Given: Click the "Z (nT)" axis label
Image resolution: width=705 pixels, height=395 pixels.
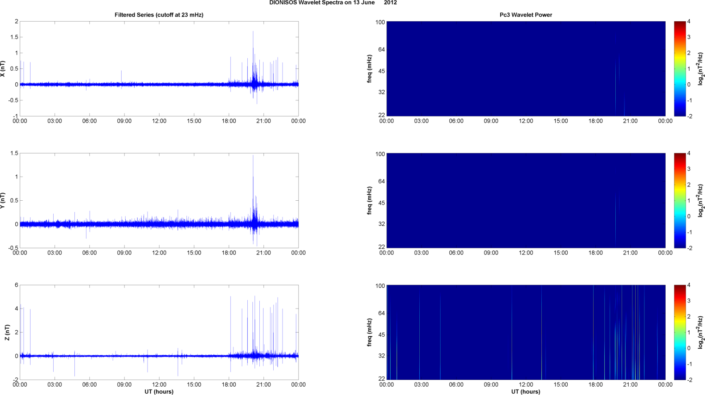Looking at the screenshot, I should 7,333.
